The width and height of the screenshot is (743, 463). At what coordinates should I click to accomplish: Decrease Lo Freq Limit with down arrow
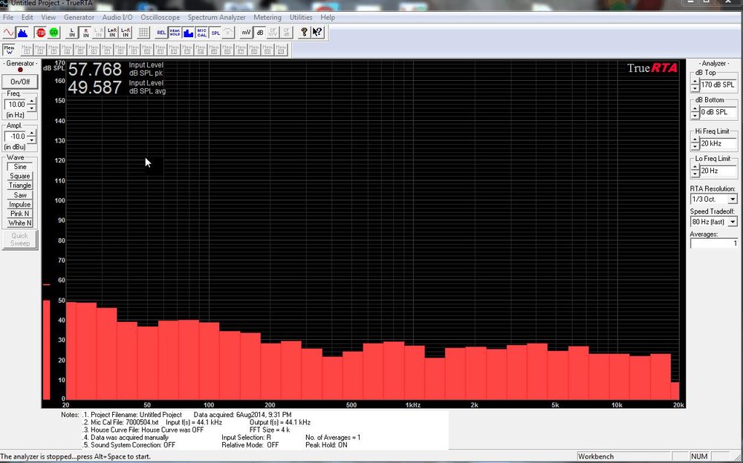[695, 174]
